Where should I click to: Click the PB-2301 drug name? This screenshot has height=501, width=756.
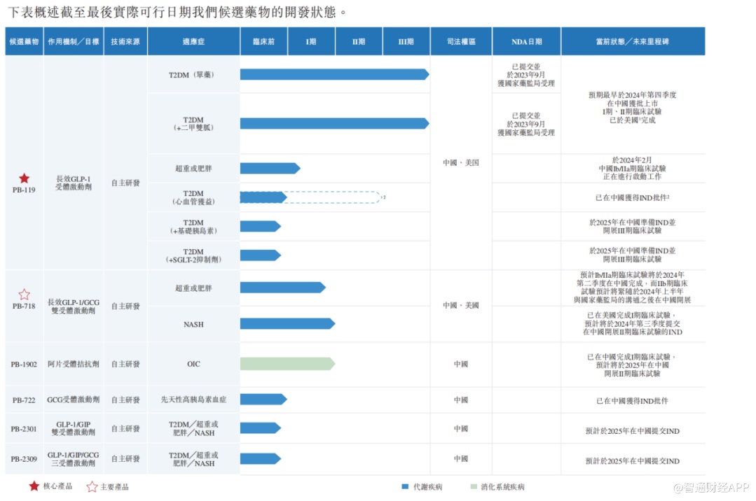(x=24, y=429)
